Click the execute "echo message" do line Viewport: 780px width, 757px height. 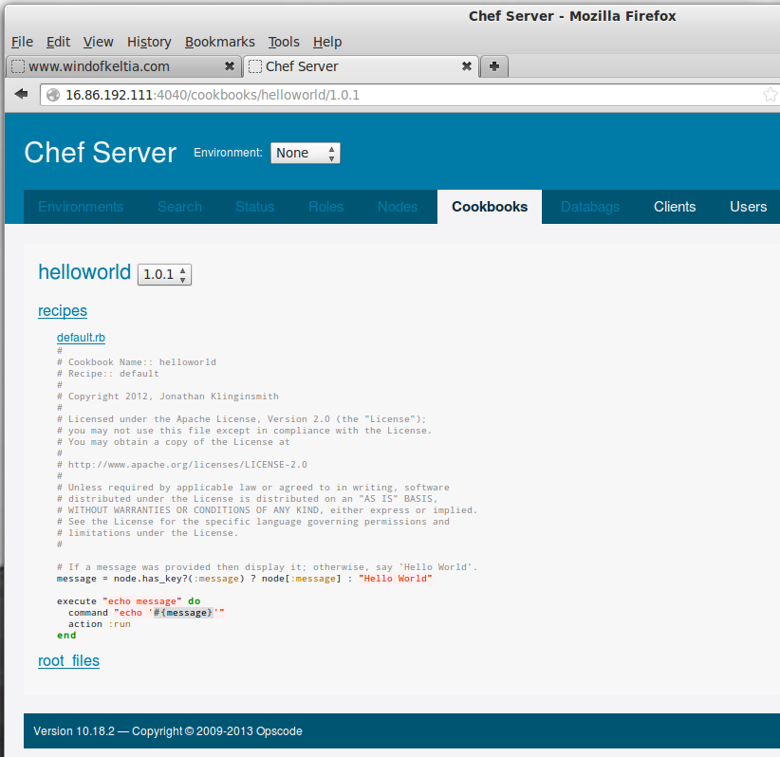point(129,601)
